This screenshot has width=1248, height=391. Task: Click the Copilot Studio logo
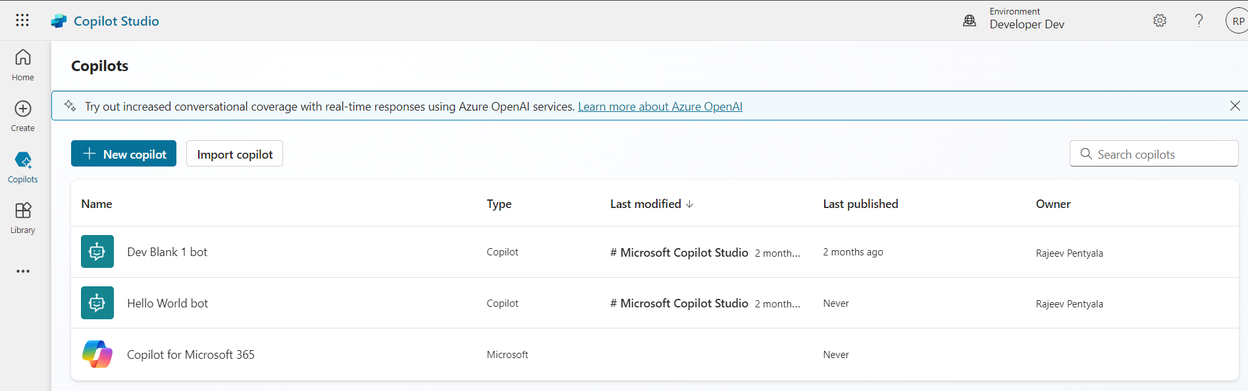click(x=59, y=21)
